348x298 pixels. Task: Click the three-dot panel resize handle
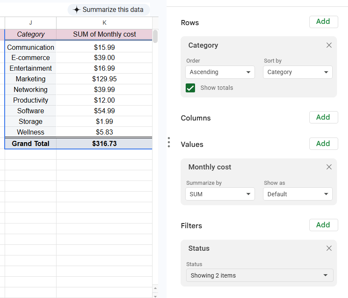point(169,142)
